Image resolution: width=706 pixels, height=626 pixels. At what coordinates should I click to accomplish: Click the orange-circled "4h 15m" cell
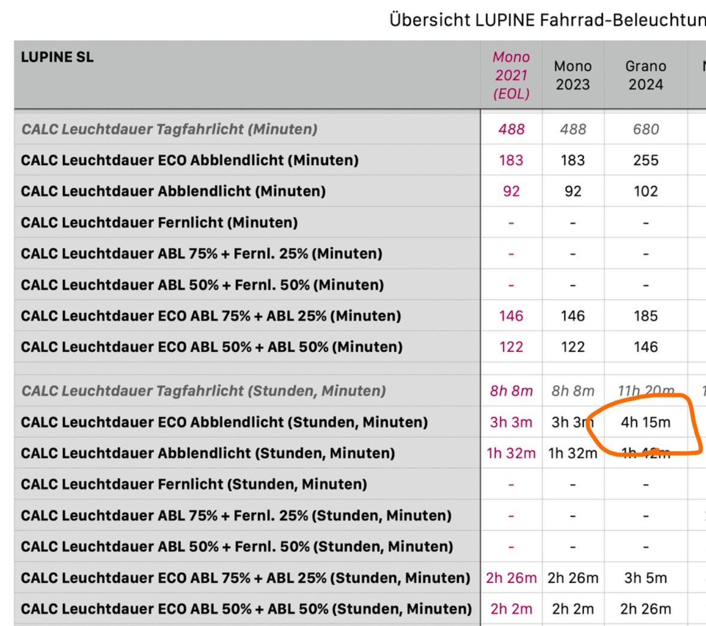point(646,423)
